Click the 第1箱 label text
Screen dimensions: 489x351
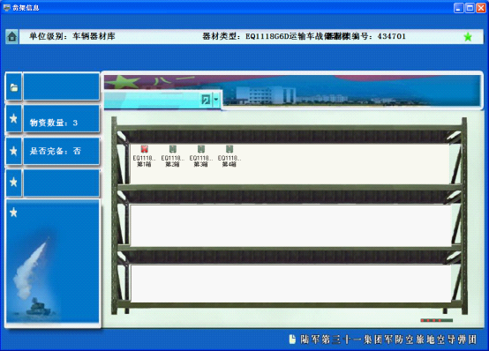click(x=144, y=164)
